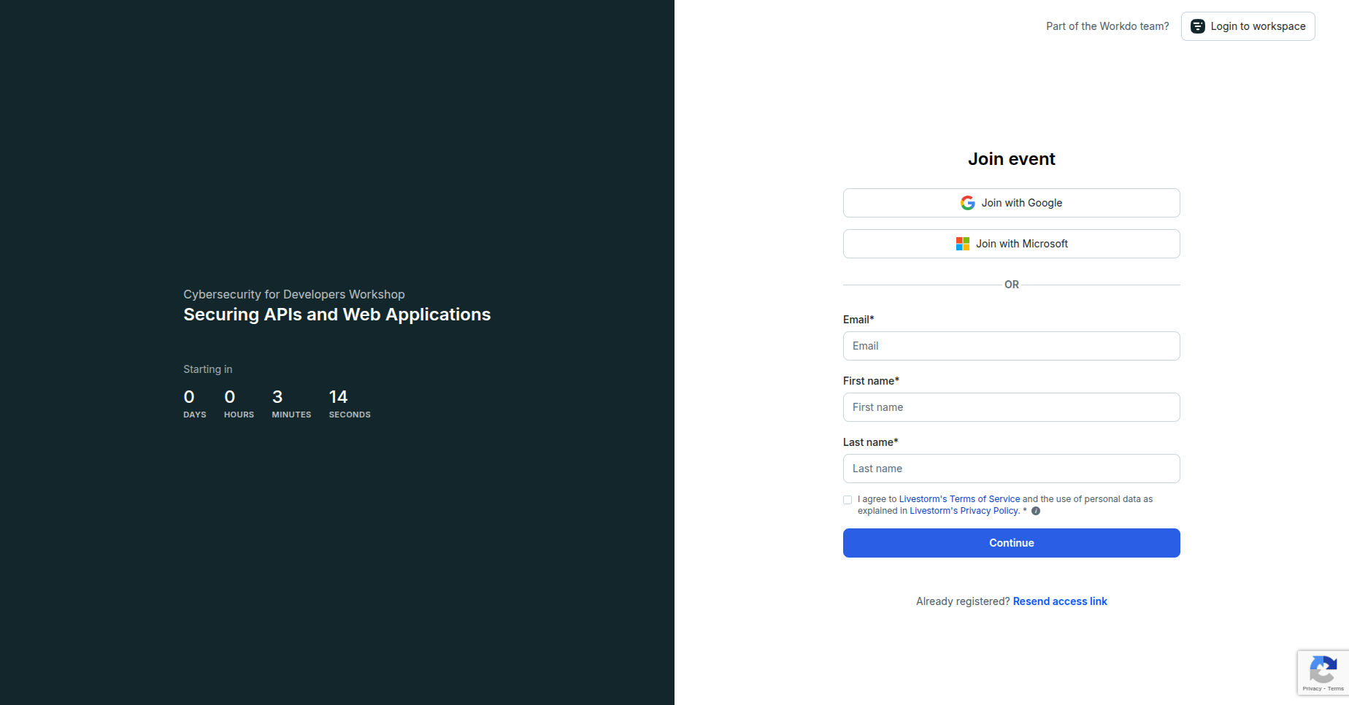Click the Microsoft logo icon

(962, 244)
